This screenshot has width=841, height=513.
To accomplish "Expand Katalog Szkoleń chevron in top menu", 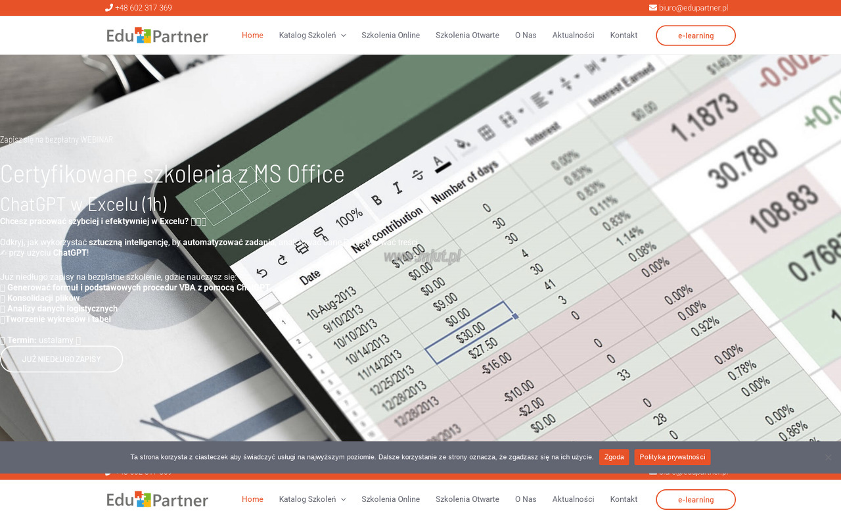I will point(343,36).
